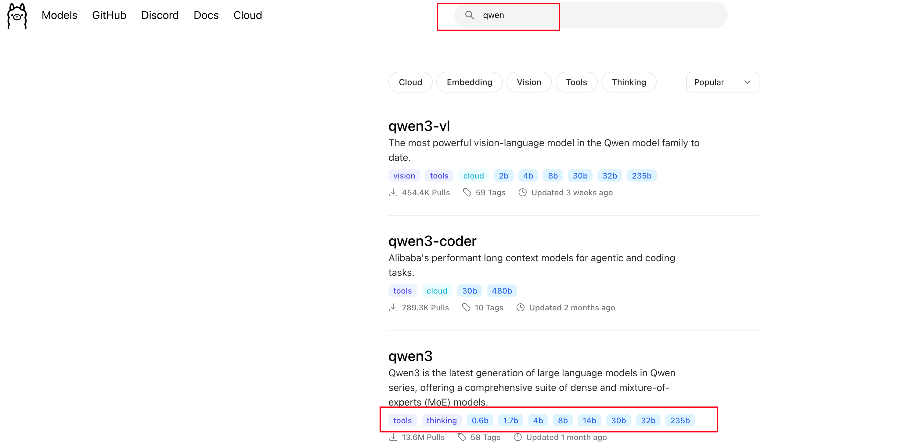Click the 10 Tags tag icon

point(466,307)
